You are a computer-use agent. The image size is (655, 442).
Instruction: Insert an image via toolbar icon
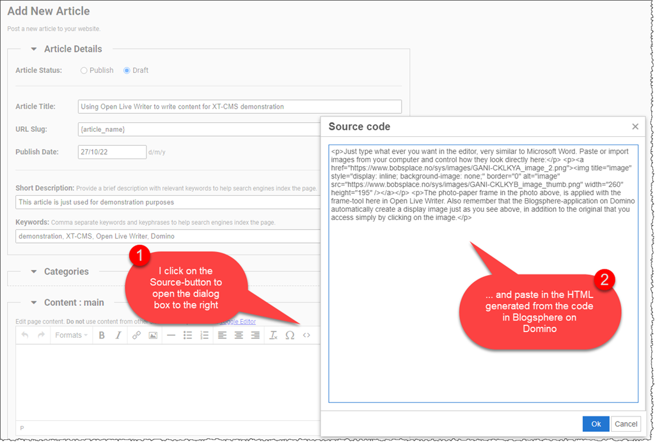coord(154,335)
